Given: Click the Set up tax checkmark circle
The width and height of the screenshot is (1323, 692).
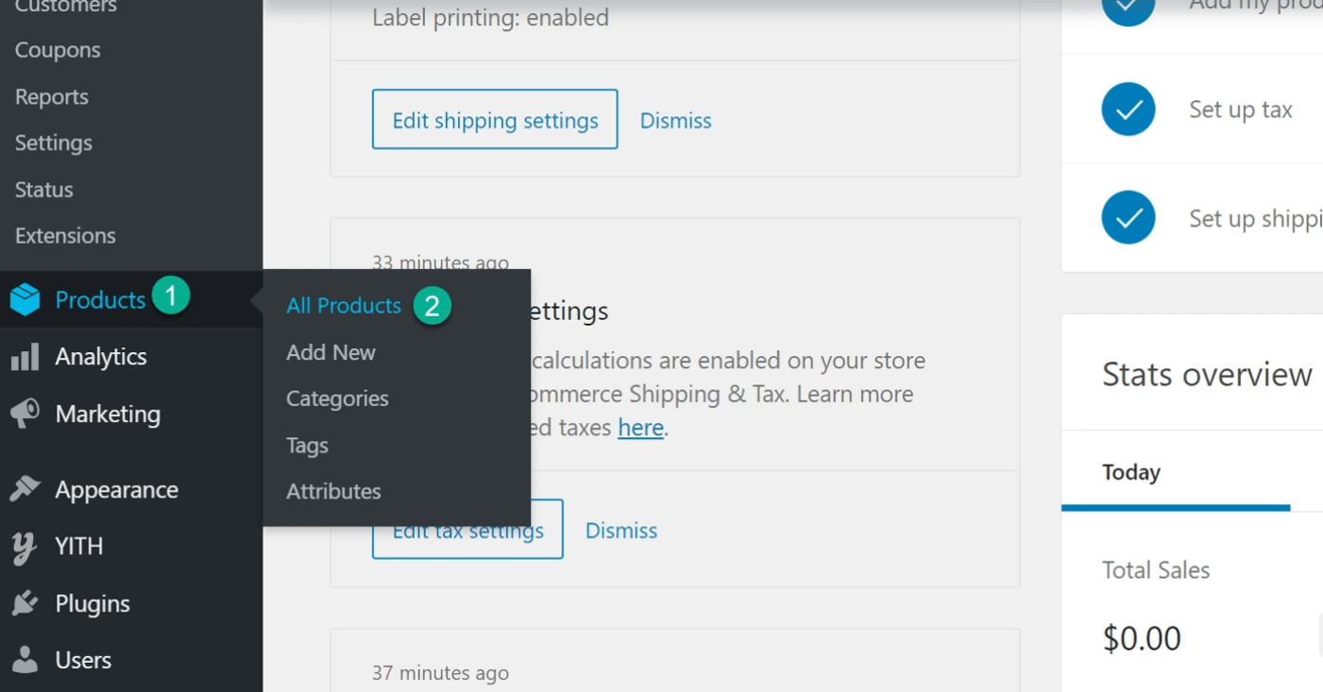Looking at the screenshot, I should (x=1128, y=110).
